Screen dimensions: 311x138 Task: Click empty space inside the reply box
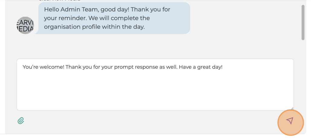(x=155, y=91)
